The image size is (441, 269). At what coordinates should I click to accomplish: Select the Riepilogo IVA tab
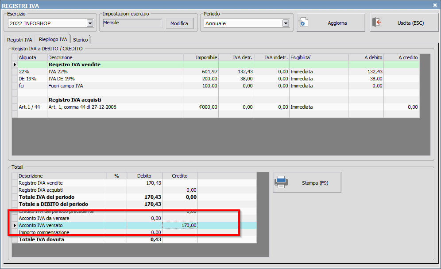click(53, 39)
